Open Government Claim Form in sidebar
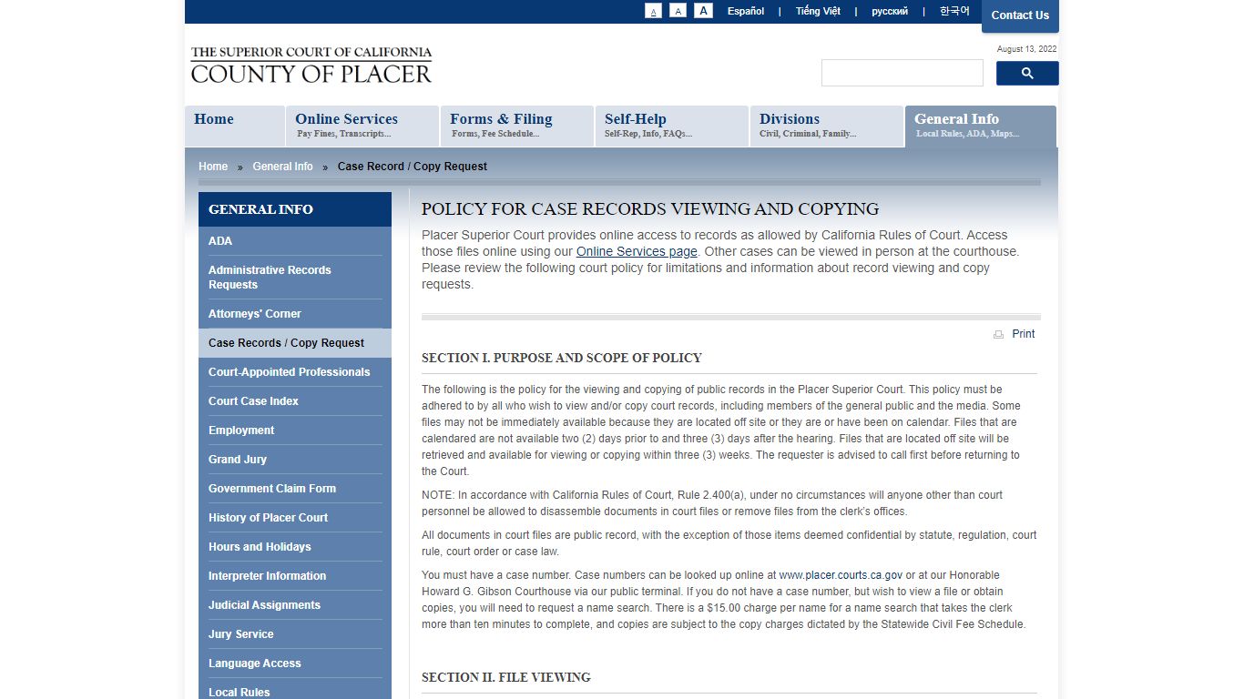 (295, 489)
